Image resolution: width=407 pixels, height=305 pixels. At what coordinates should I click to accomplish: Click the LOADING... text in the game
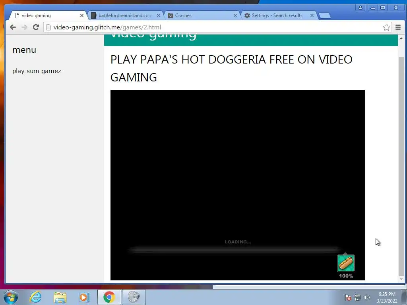tap(238, 242)
